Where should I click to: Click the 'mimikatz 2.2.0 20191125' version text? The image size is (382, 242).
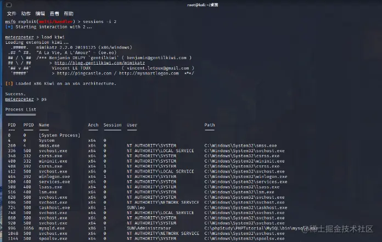point(66,48)
